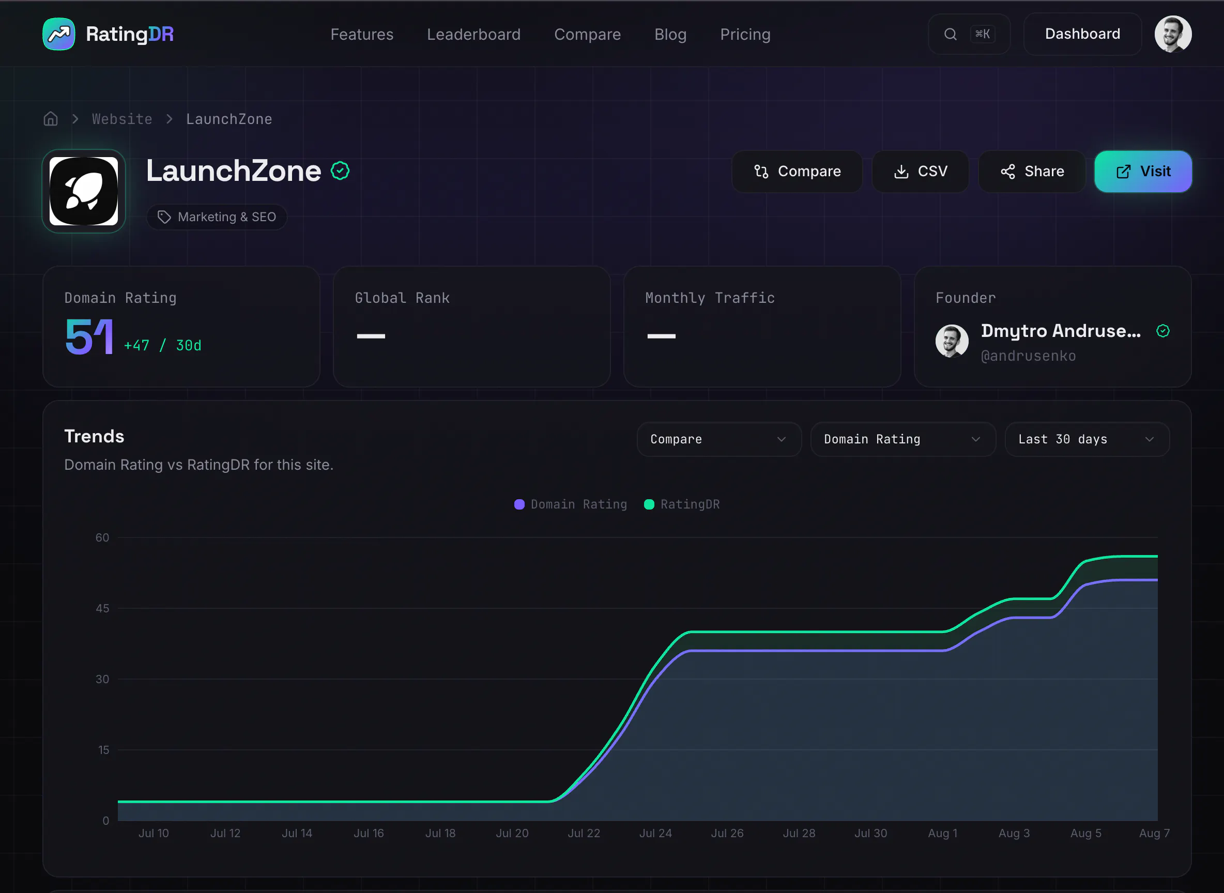Image resolution: width=1224 pixels, height=893 pixels.
Task: Click the founder avatar photo
Action: click(x=952, y=341)
